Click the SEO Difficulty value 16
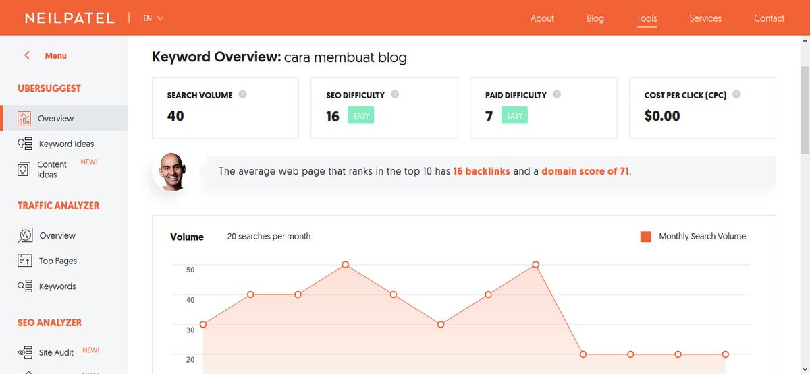 pos(333,116)
